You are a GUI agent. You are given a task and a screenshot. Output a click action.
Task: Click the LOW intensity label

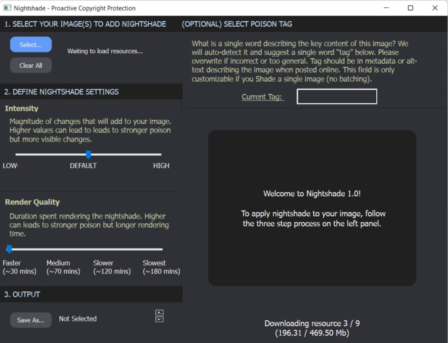pyautogui.click(x=10, y=166)
